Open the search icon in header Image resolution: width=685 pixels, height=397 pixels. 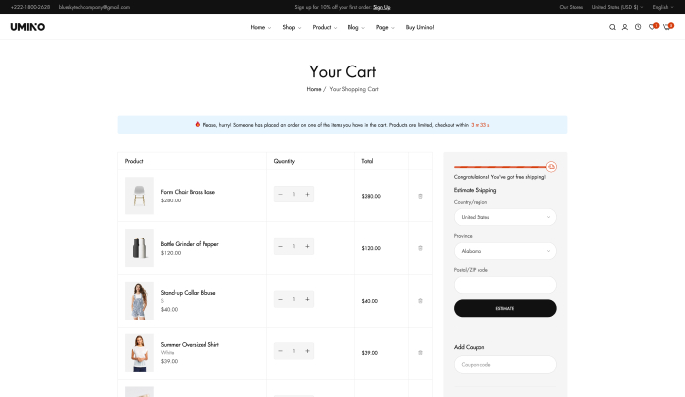[612, 27]
